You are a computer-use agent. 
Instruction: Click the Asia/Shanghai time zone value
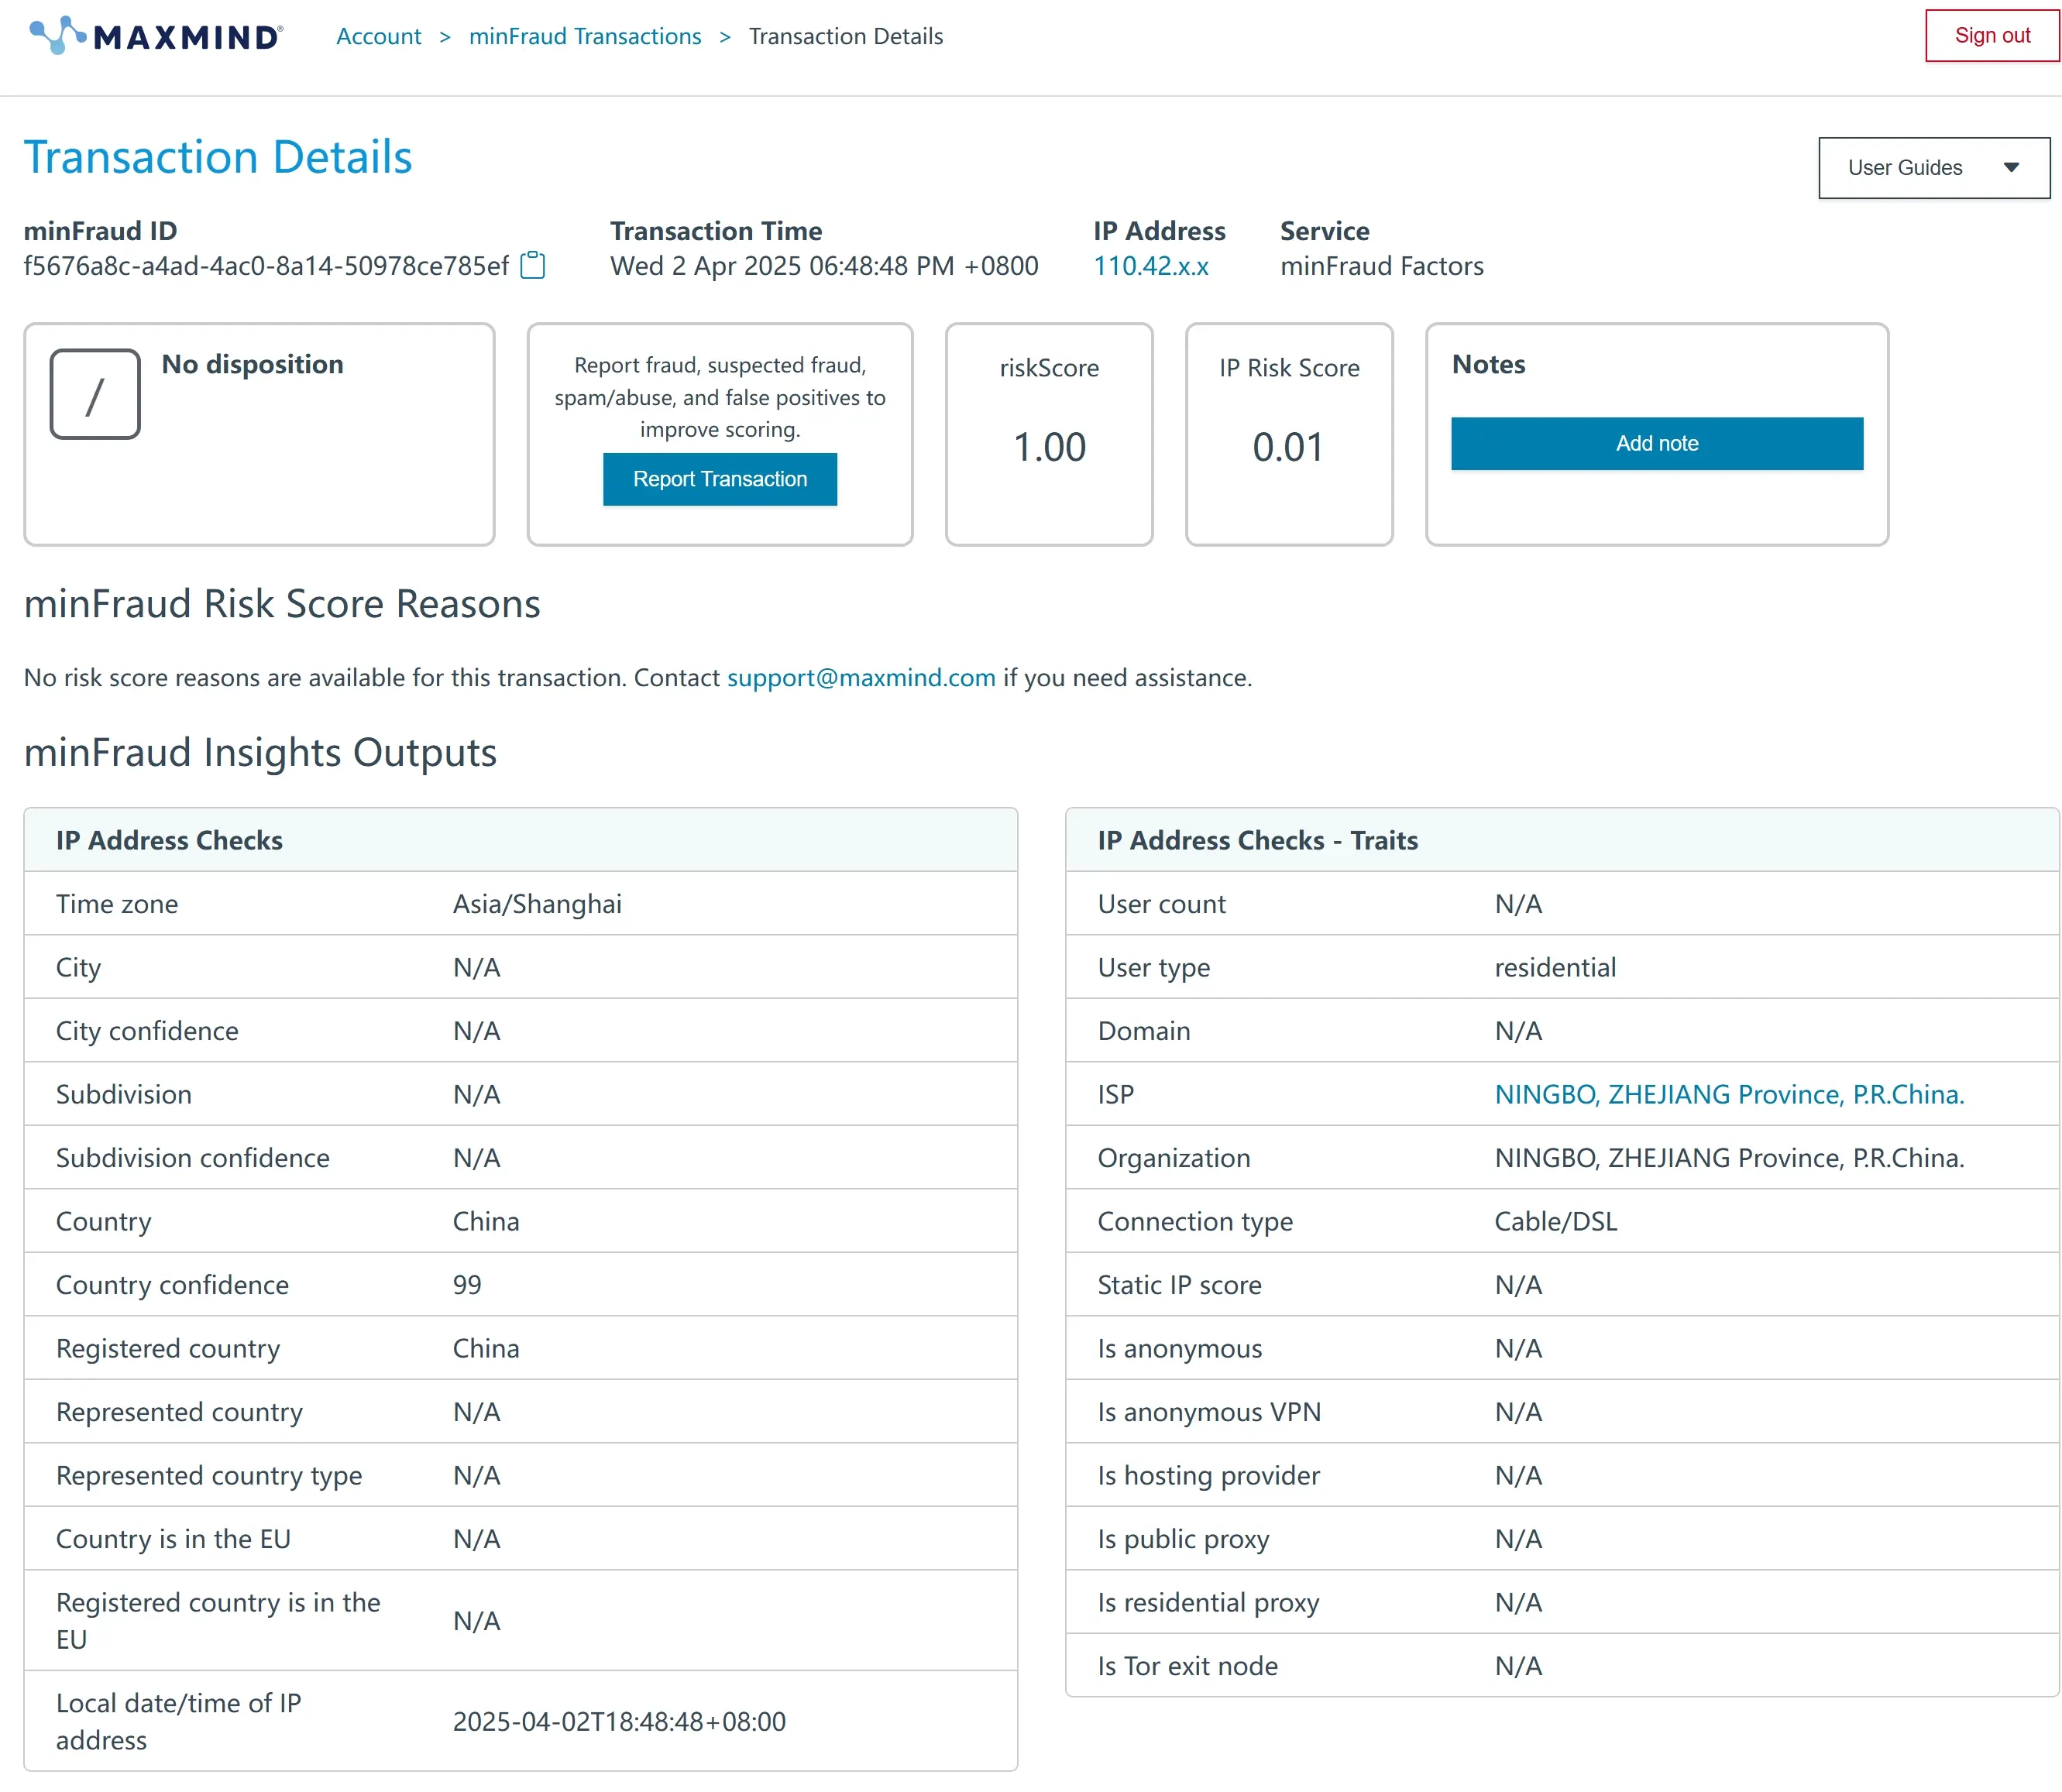pyautogui.click(x=537, y=904)
